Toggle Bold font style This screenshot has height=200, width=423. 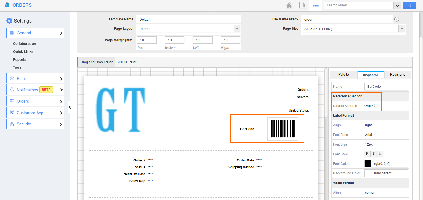coord(367,154)
